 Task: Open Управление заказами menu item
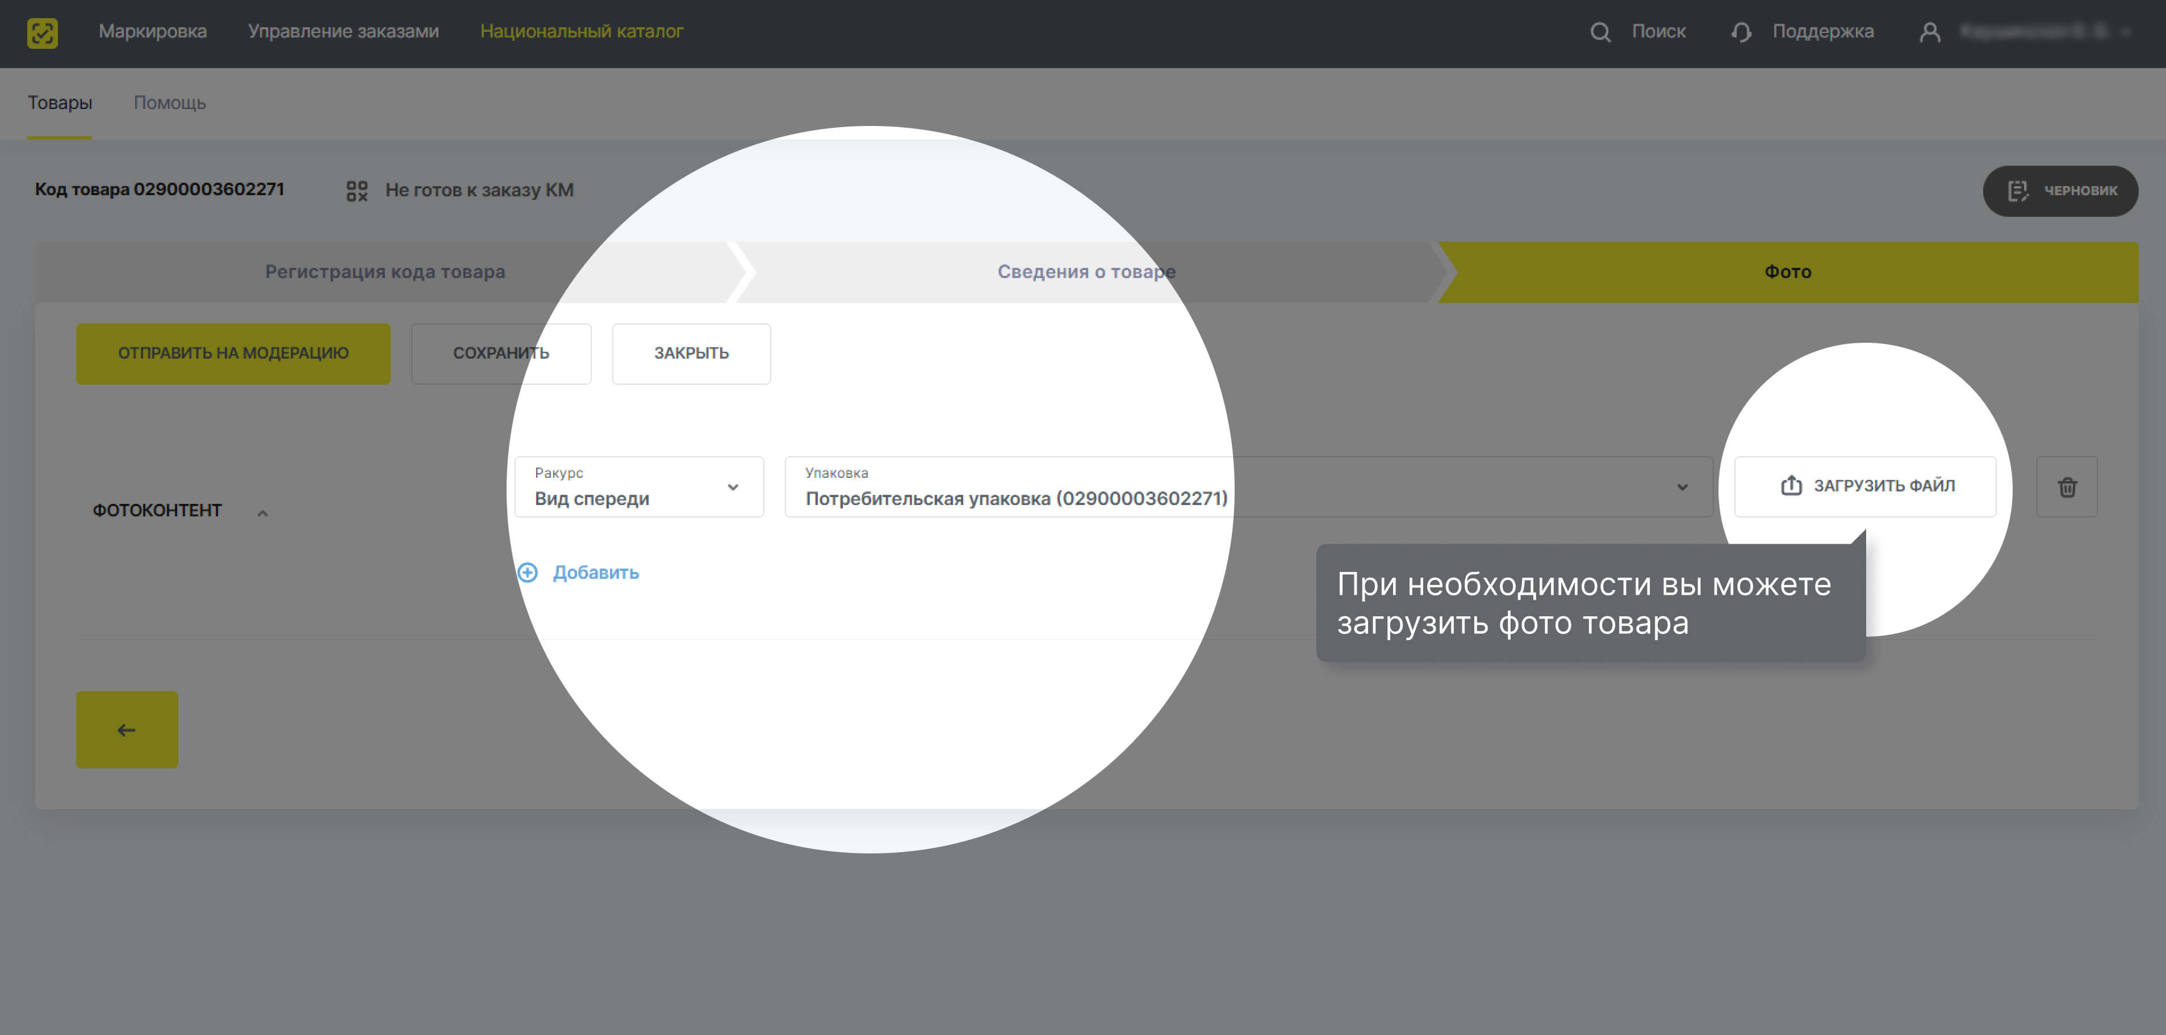[343, 32]
